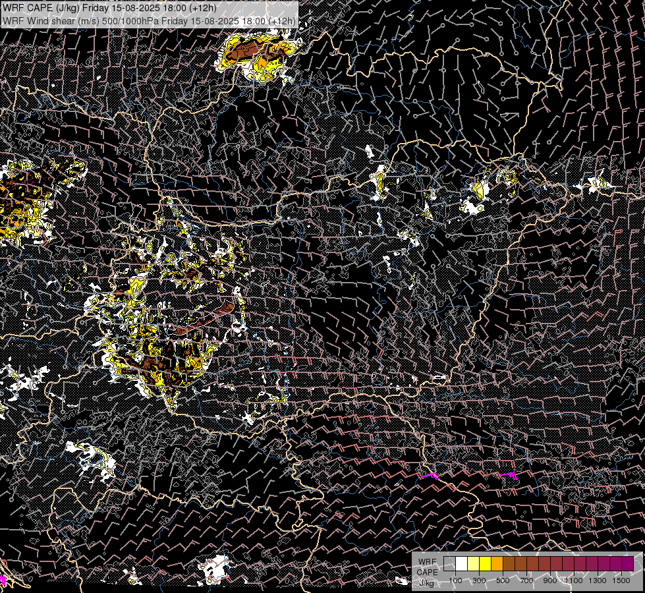The width and height of the screenshot is (645, 593).
Task: Click the 'J/kg' unit label in legend
Action: [x=427, y=583]
